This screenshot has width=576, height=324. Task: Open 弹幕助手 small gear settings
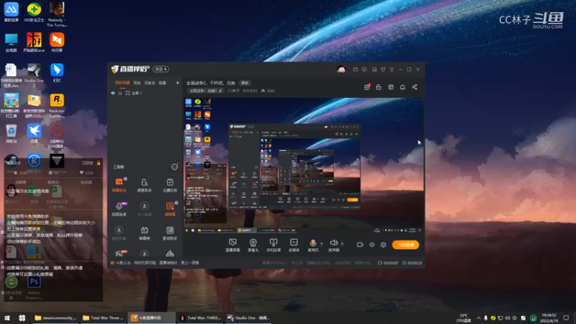click(x=125, y=179)
